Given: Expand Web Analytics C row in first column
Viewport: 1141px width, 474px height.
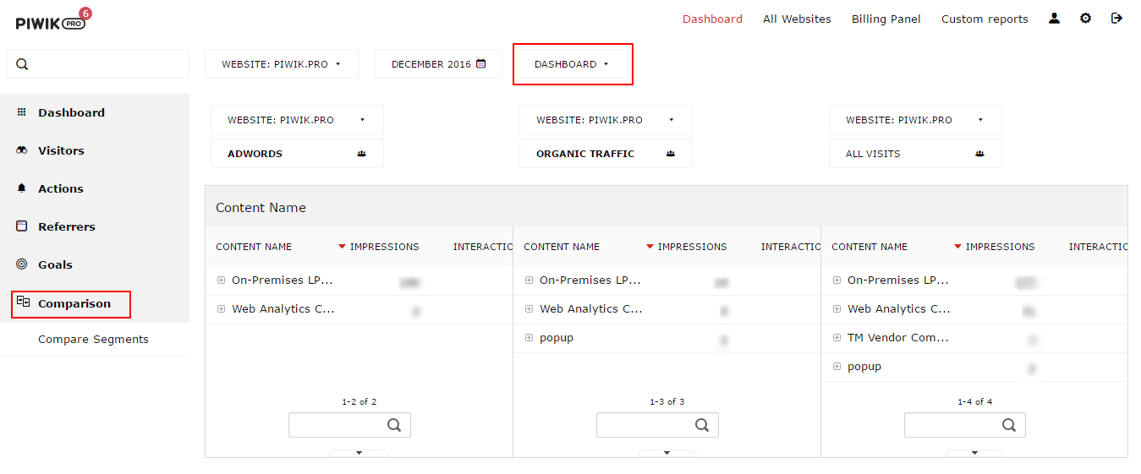Looking at the screenshot, I should click(221, 309).
